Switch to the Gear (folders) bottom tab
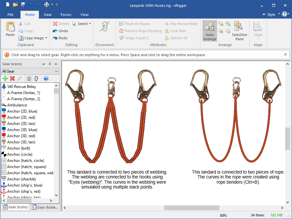Image resolution: width=292 pixels, height=219 pixels. point(45,207)
